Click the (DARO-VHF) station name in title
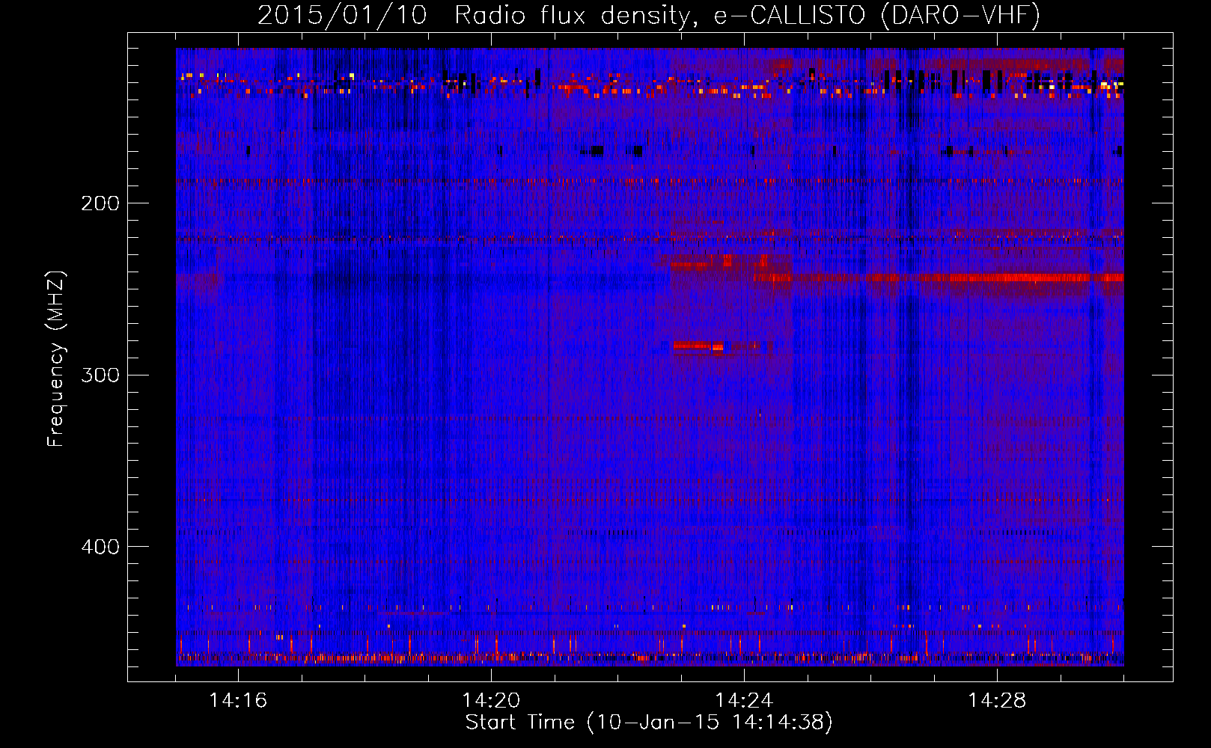 (x=960, y=16)
